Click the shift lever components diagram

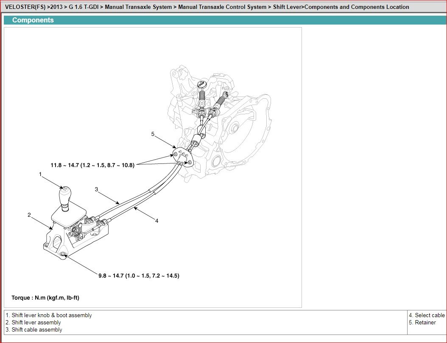point(153,167)
